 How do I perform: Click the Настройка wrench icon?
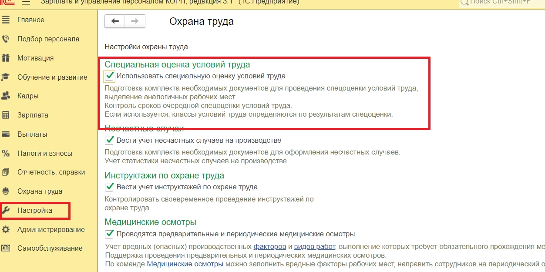pos(6,210)
